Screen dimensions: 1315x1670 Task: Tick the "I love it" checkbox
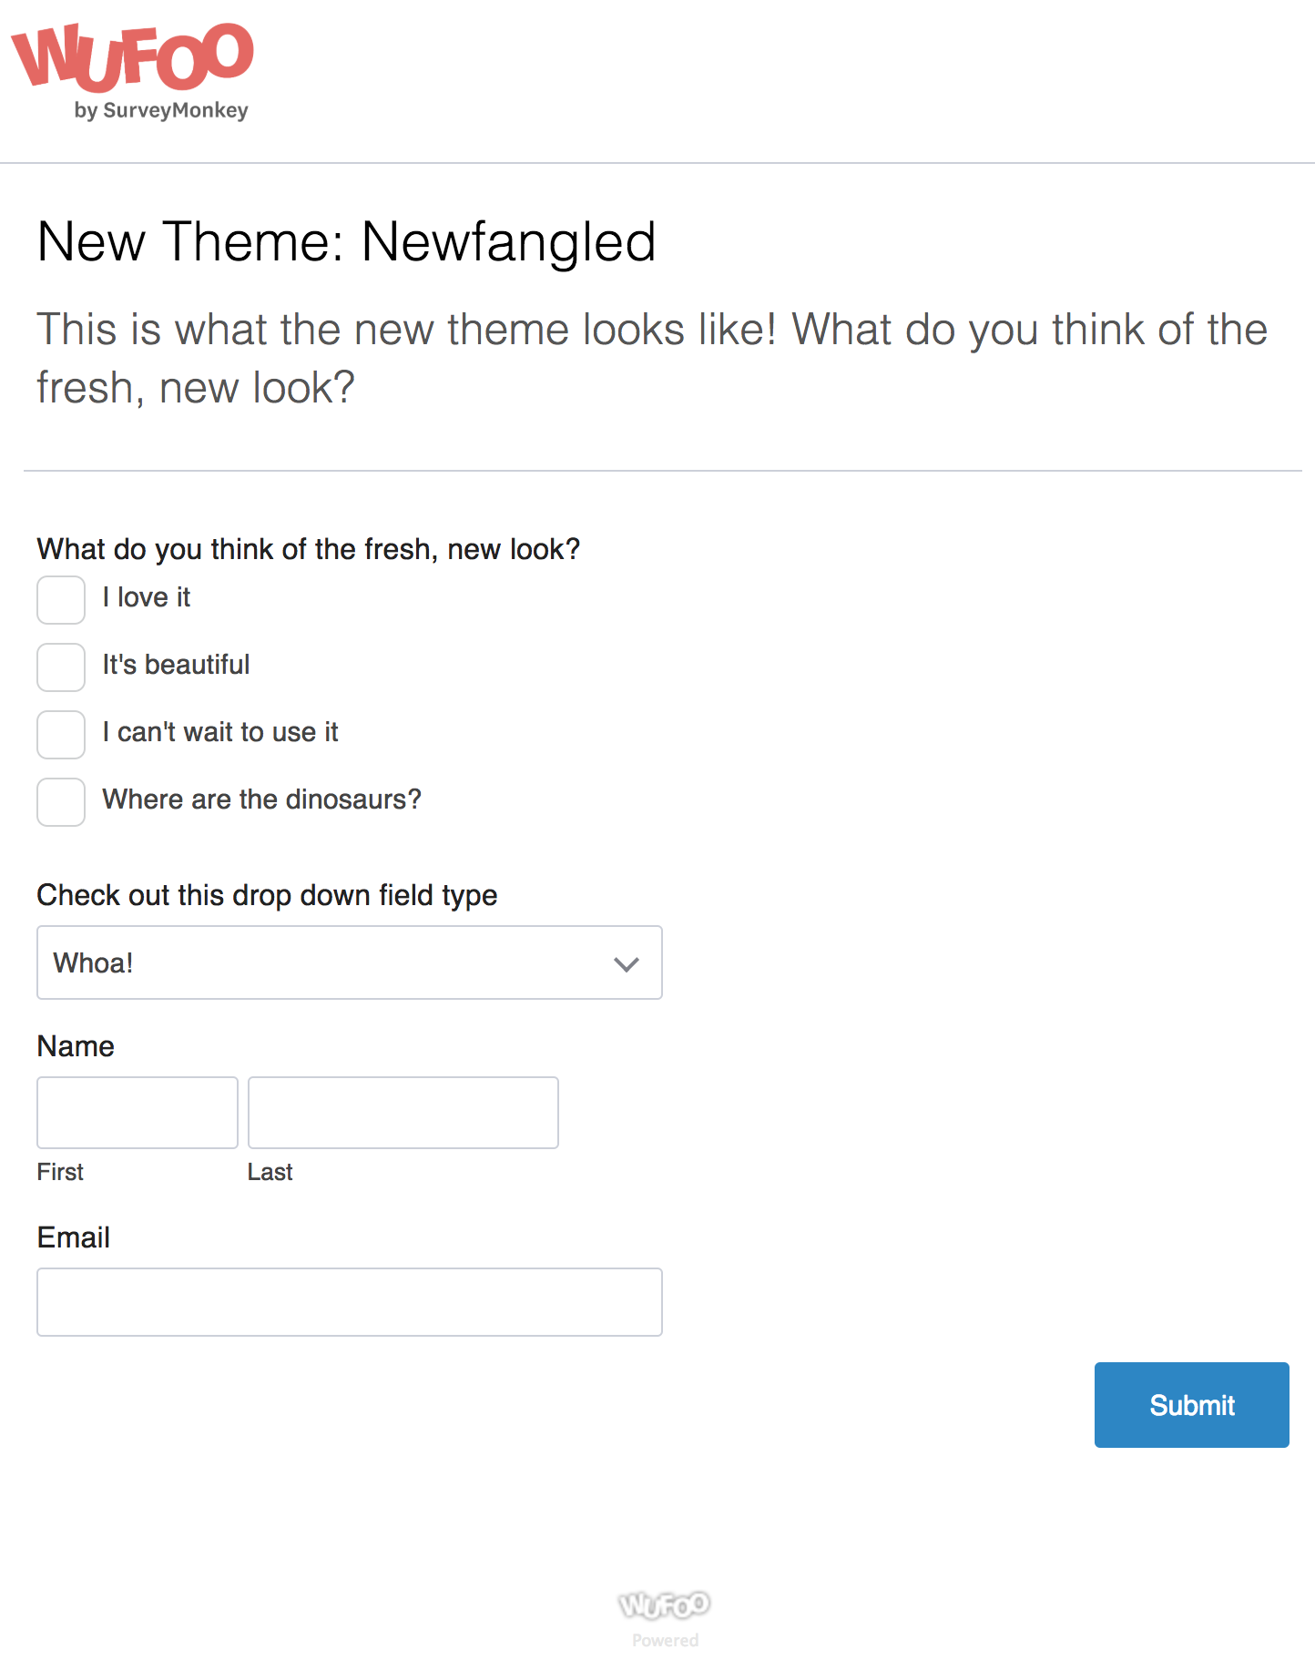[61, 600]
